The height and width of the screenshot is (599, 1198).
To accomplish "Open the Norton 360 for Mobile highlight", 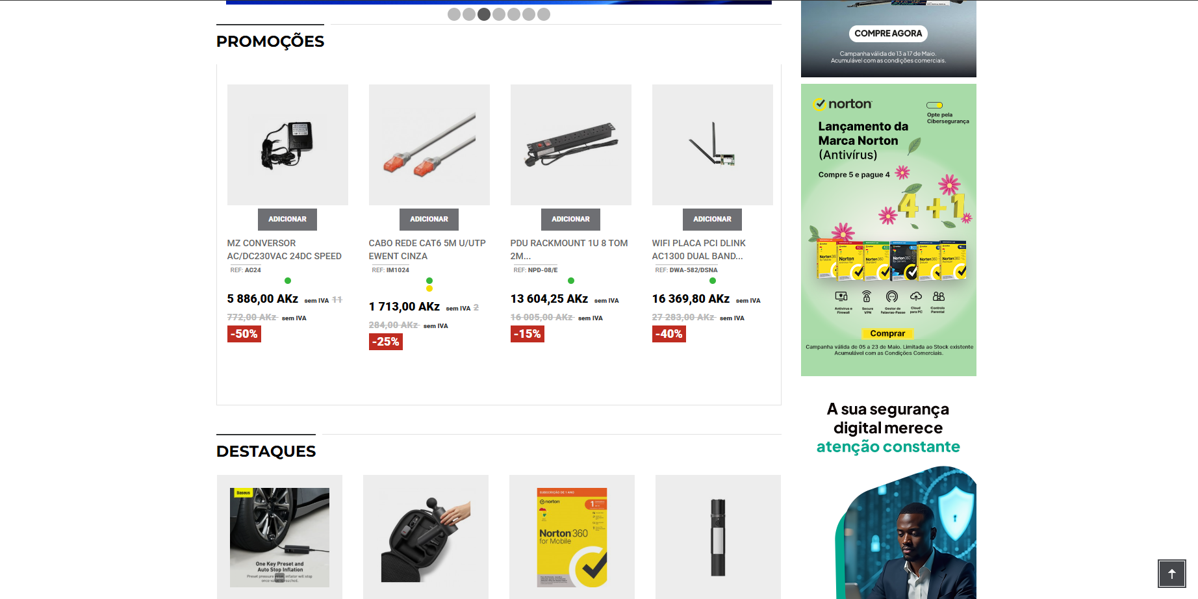I will 572,537.
